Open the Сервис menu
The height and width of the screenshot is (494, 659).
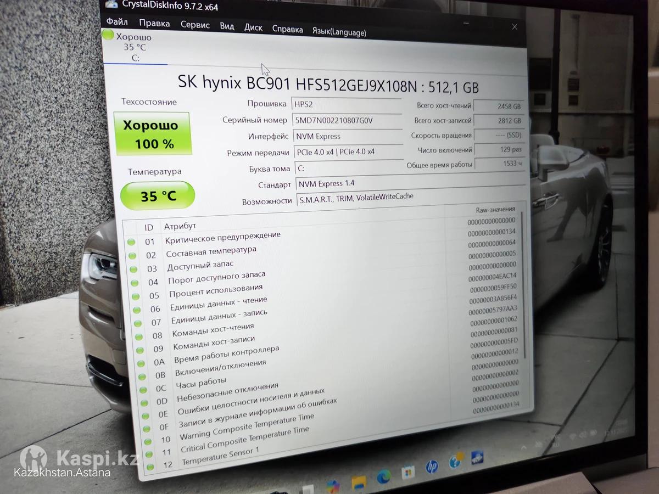(195, 25)
